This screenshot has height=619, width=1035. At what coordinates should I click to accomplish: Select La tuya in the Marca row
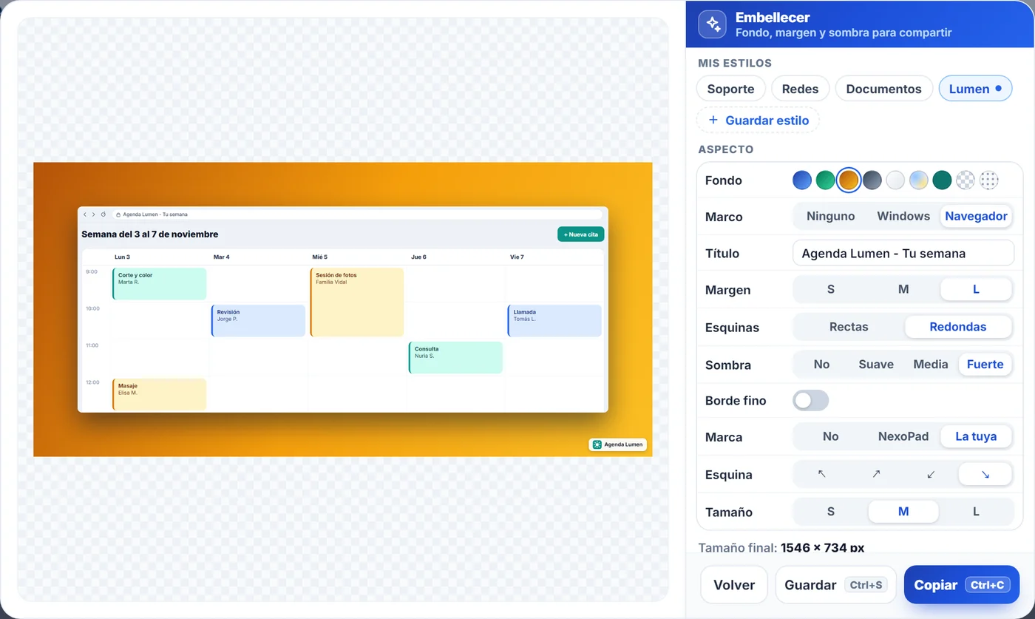coord(976,436)
